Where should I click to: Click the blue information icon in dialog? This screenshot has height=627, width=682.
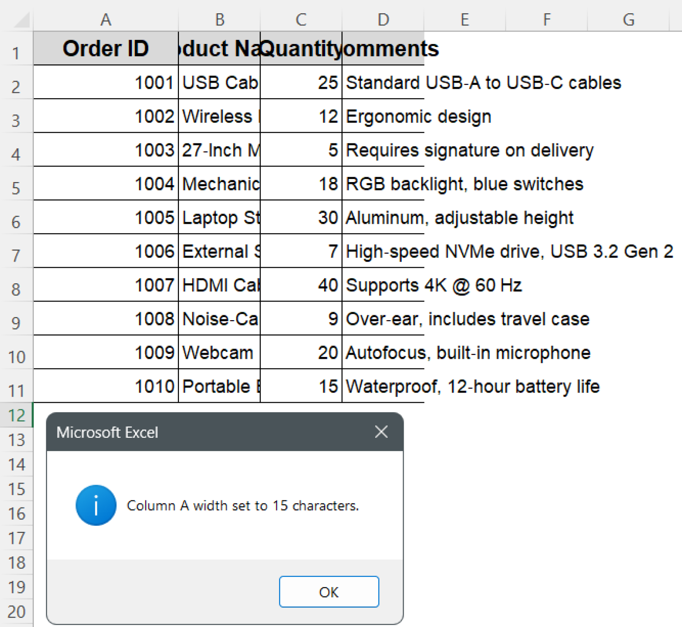click(96, 505)
